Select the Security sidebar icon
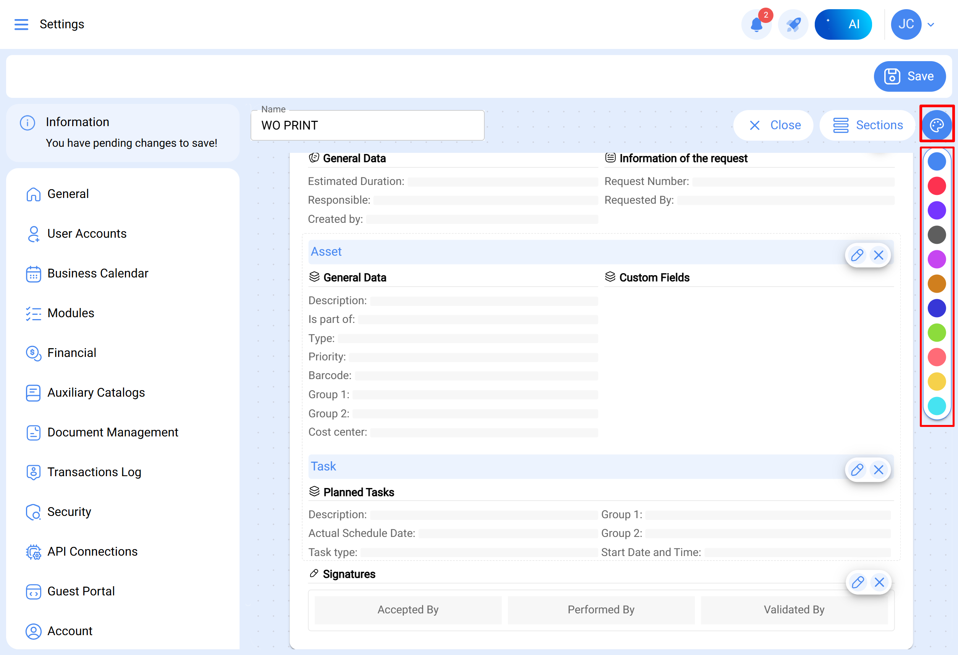 pos(33,512)
